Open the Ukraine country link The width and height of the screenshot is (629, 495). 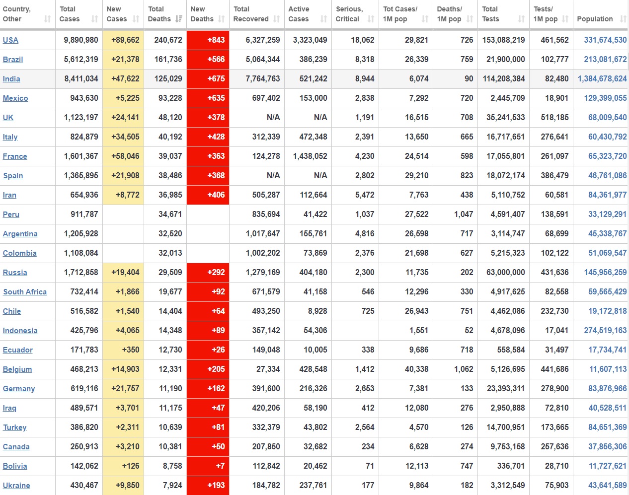(x=16, y=486)
